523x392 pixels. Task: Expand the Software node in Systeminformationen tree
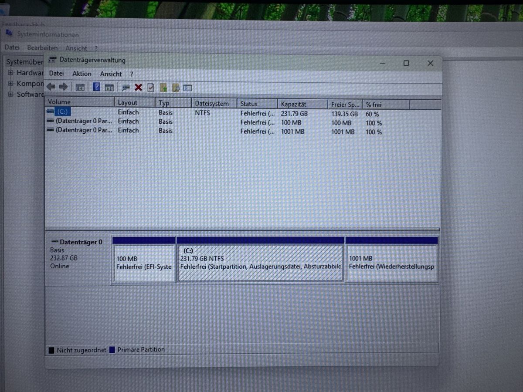pos(10,94)
